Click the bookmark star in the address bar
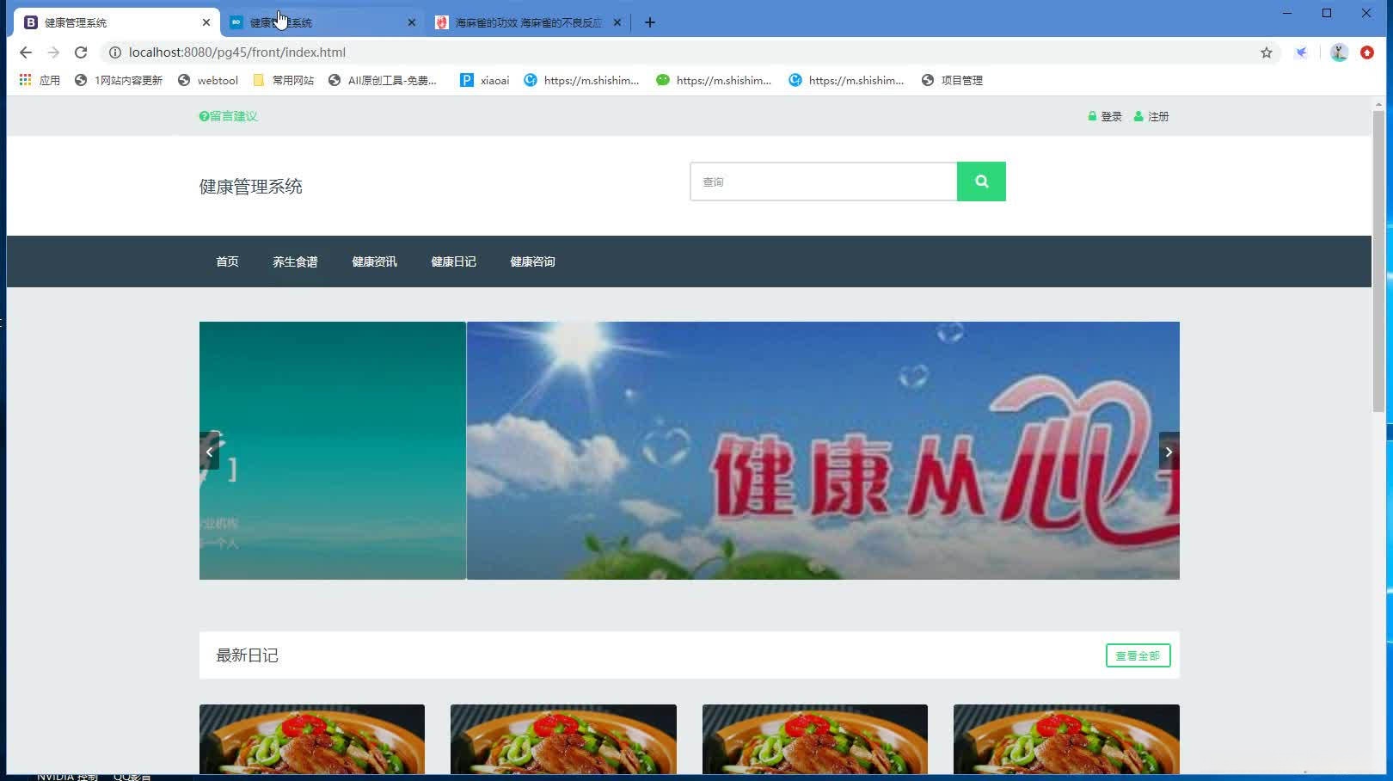 (1265, 52)
